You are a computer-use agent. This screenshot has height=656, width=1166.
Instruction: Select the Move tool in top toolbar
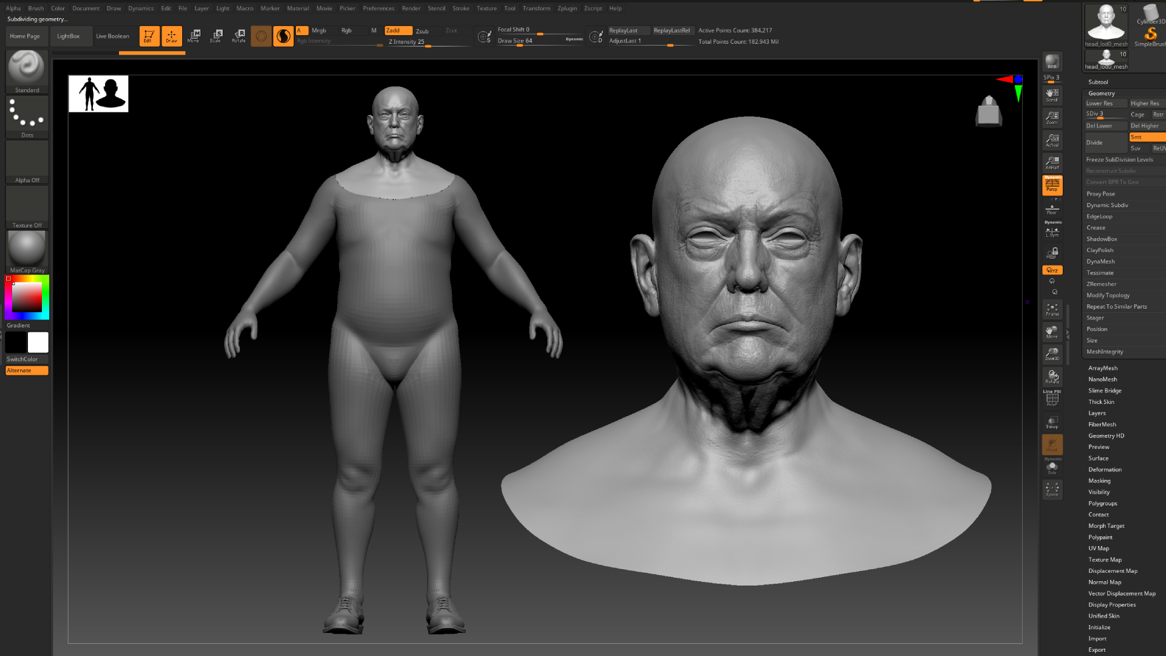click(194, 36)
